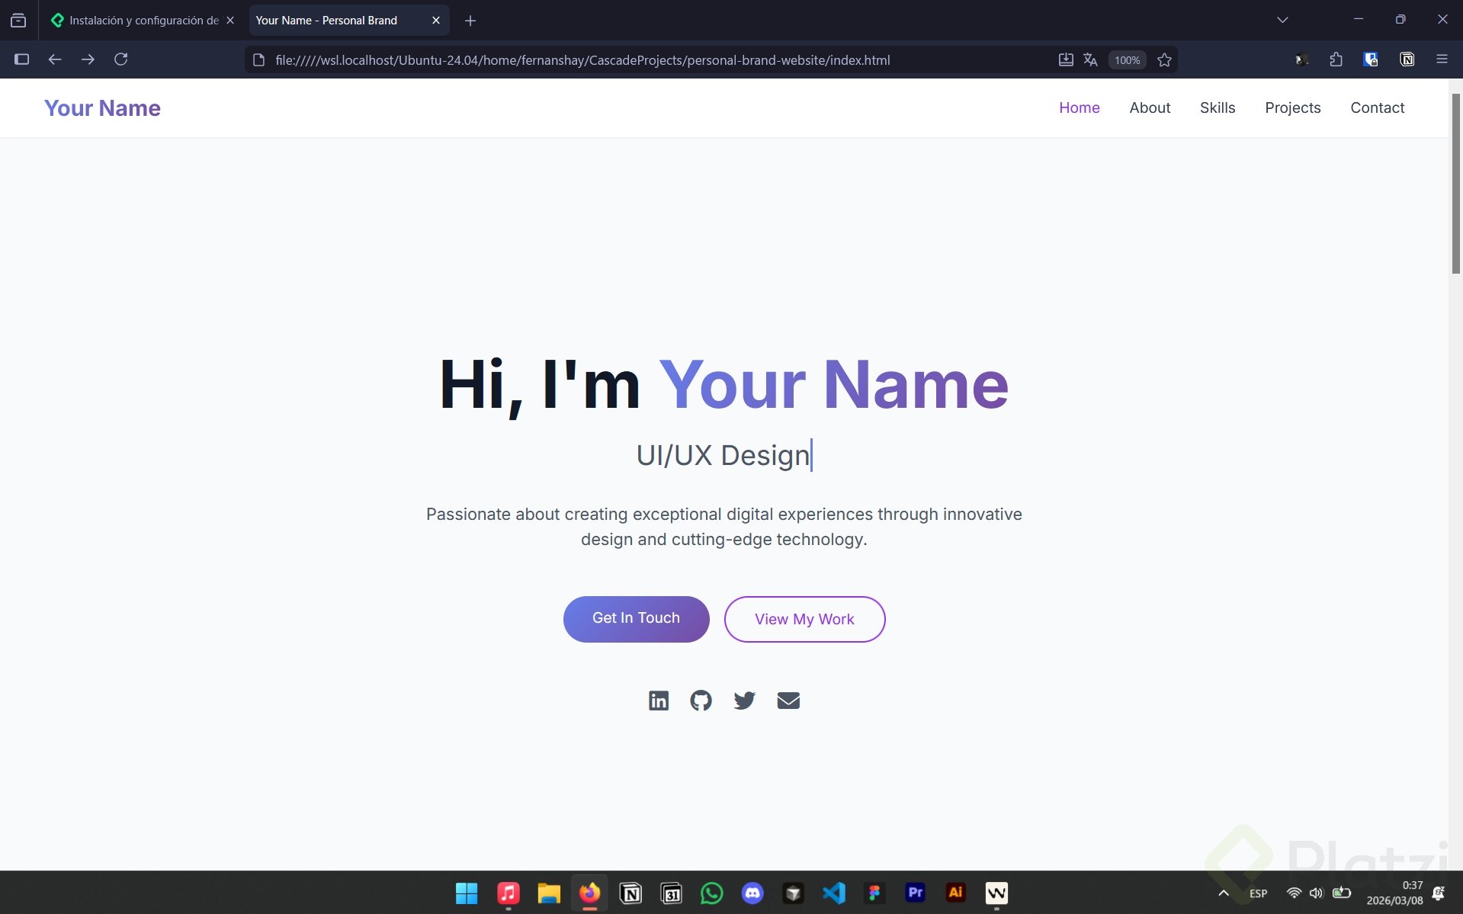Open the LinkedIn social icon
The height and width of the screenshot is (914, 1463).
pos(659,701)
